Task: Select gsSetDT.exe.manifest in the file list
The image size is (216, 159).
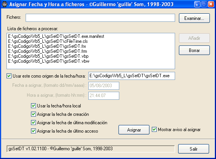Action: [56, 36]
